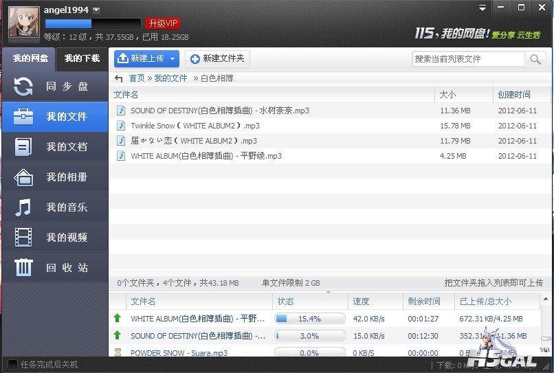Click the WHITE ALBUM upload progress bar

pos(309,319)
